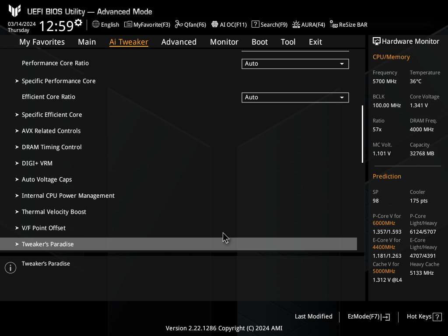Screen dimensions: 448x336
Task: Click the settings list scrollbar thumb
Action: pos(362,134)
